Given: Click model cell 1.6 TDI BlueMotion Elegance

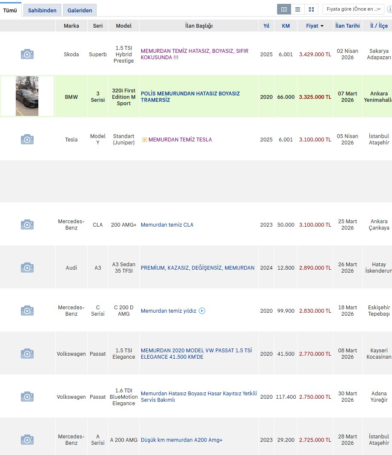Looking at the screenshot, I should pyautogui.click(x=124, y=397).
